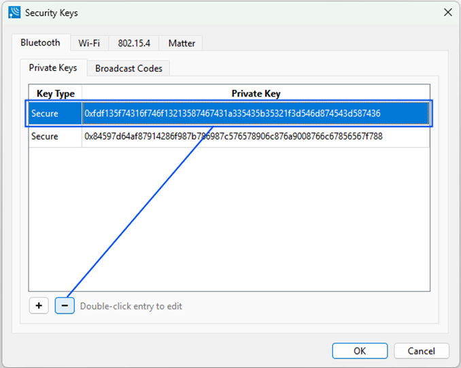Select the Private Keys sub-tab
Screen dimensions: 461x368
click(53, 67)
